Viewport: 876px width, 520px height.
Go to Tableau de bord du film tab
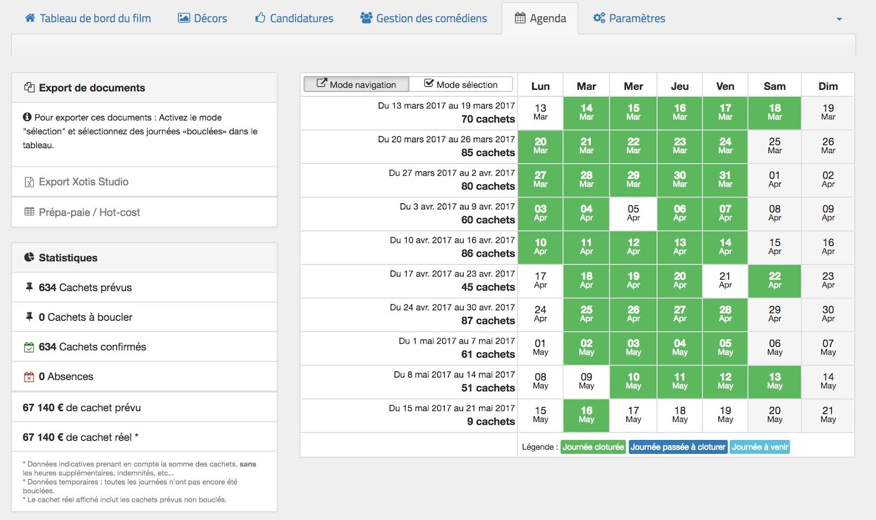tap(95, 19)
